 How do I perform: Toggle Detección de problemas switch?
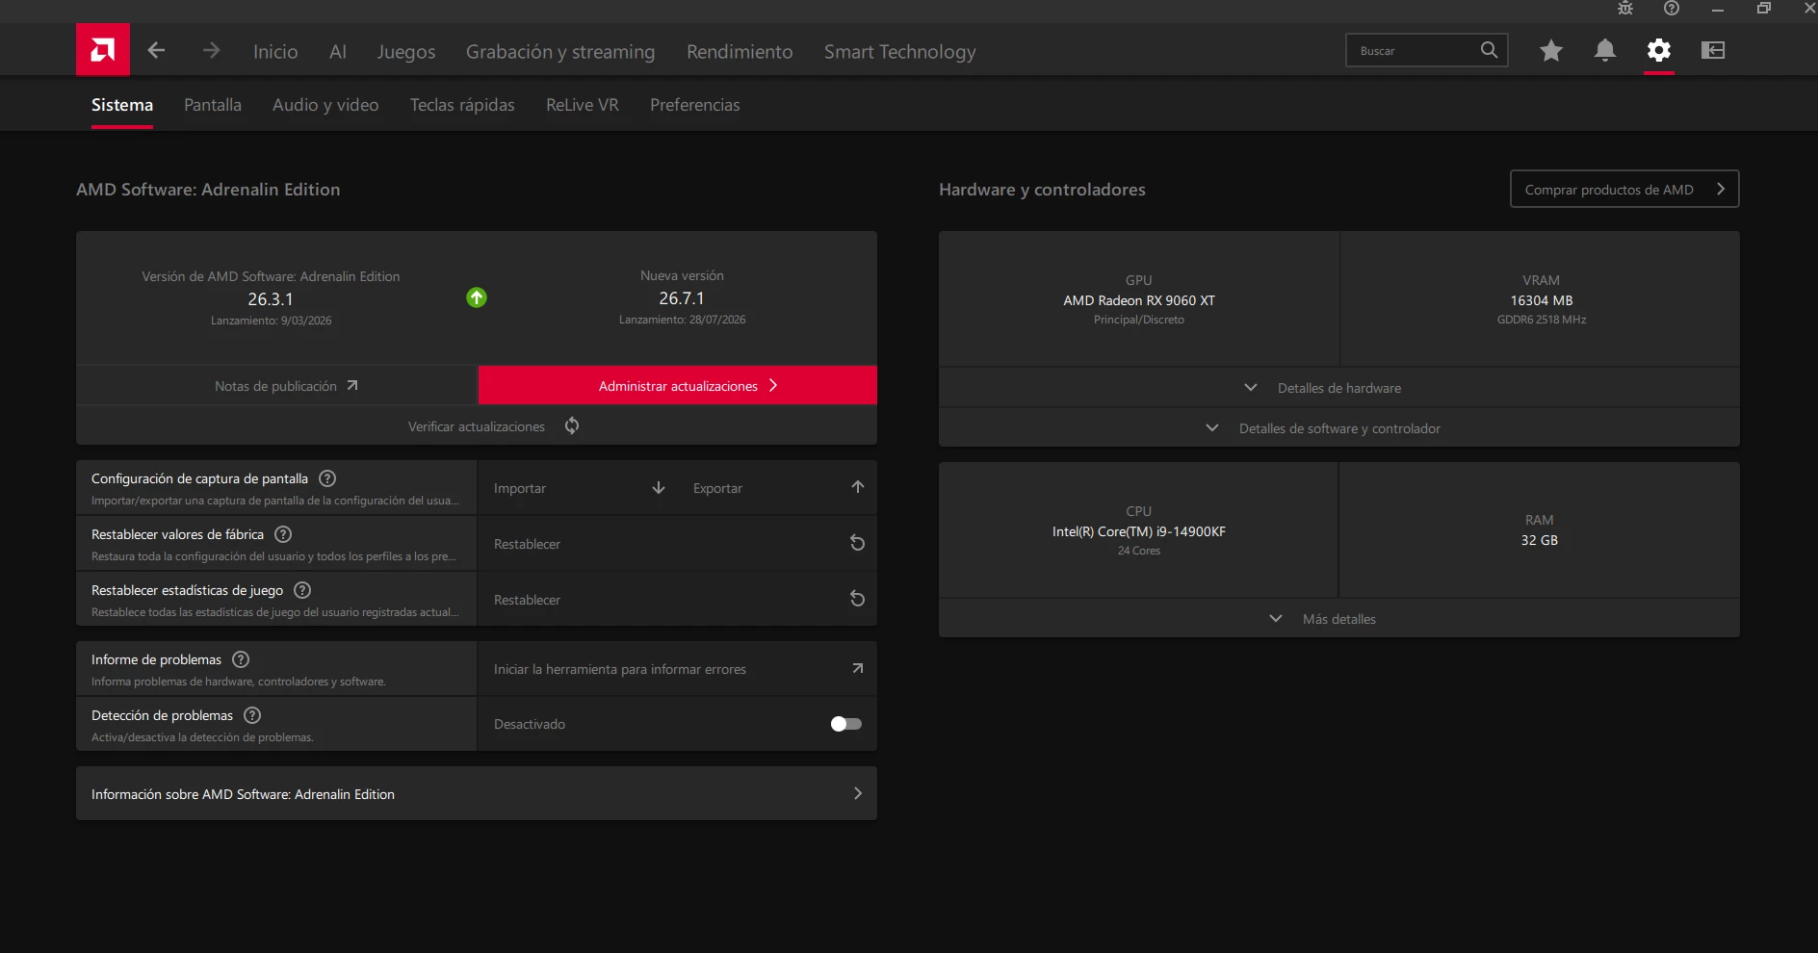846,724
